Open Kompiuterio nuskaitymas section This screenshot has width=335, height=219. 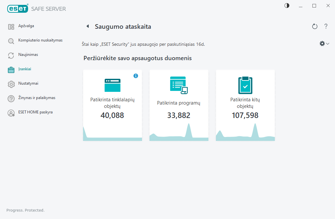point(40,40)
